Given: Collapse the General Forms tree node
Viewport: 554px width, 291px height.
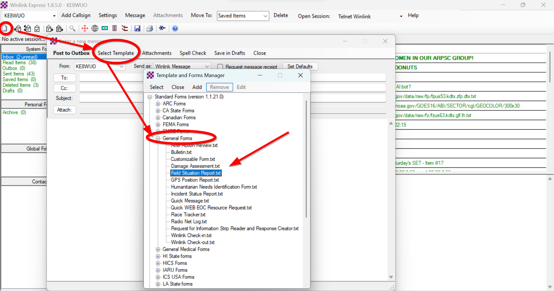Looking at the screenshot, I should pos(158,138).
